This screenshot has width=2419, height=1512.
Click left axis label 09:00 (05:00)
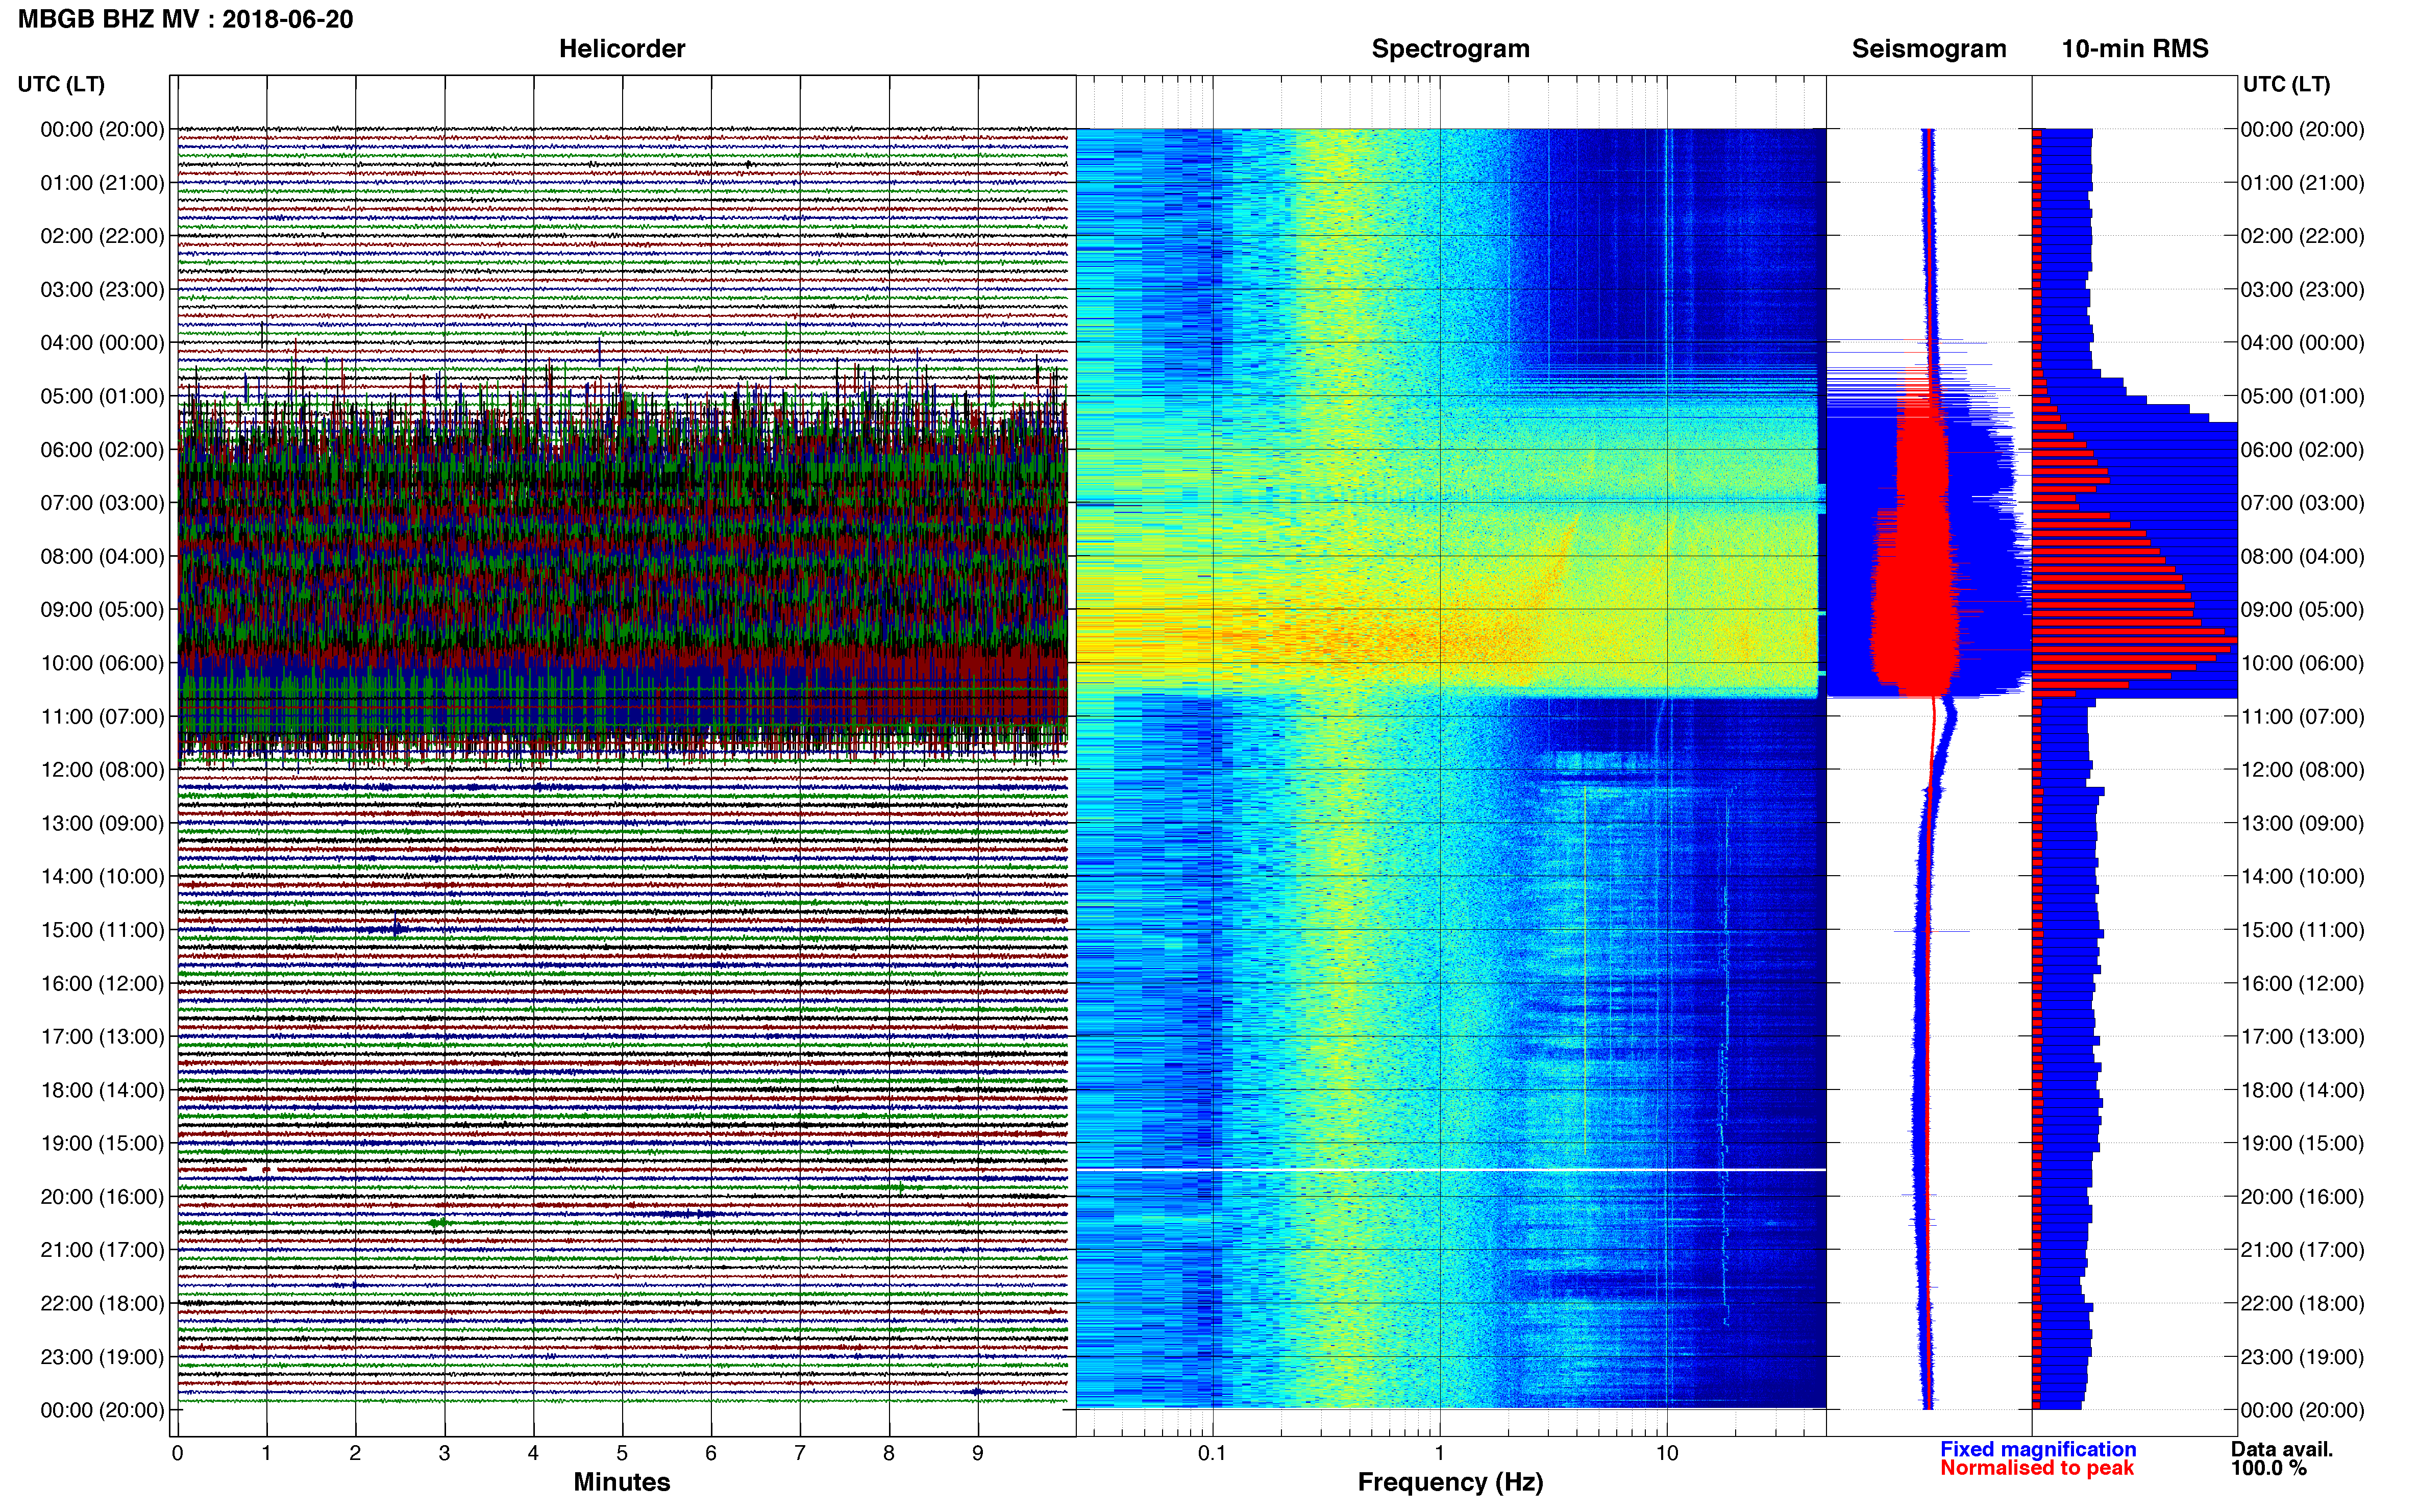(x=102, y=610)
